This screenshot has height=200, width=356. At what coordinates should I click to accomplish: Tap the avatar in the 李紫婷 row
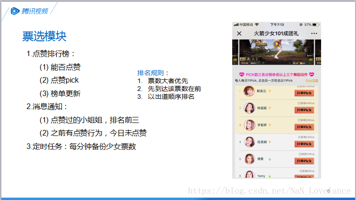click(x=249, y=125)
